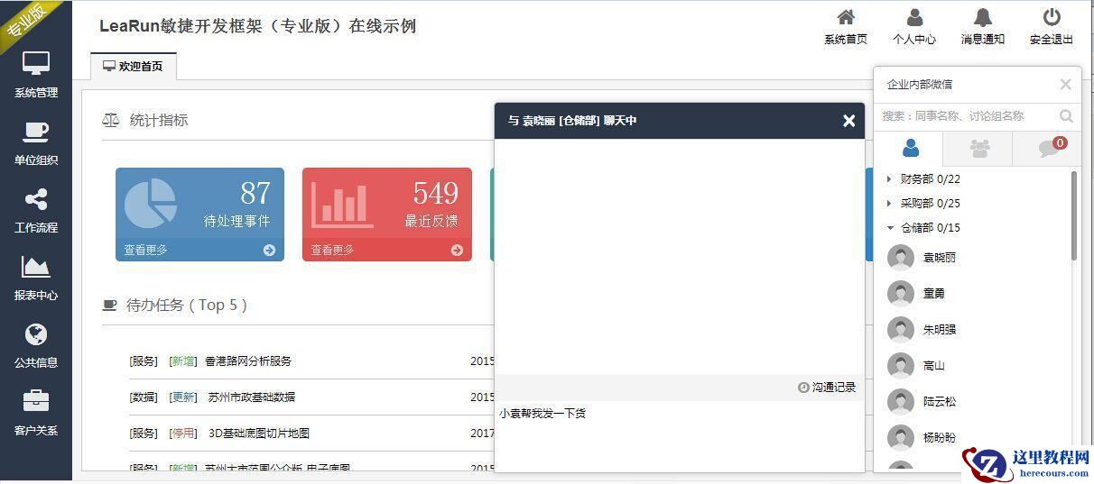Click 安全退出 power icon
This screenshot has height=484, width=1094.
click(1052, 17)
